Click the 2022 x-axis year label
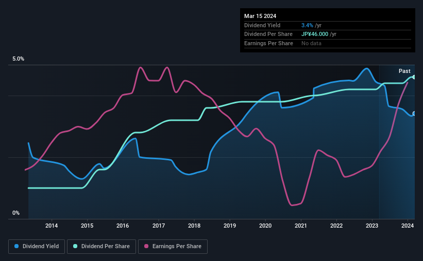Image resolution: width=423 pixels, height=261 pixels. (x=336, y=226)
